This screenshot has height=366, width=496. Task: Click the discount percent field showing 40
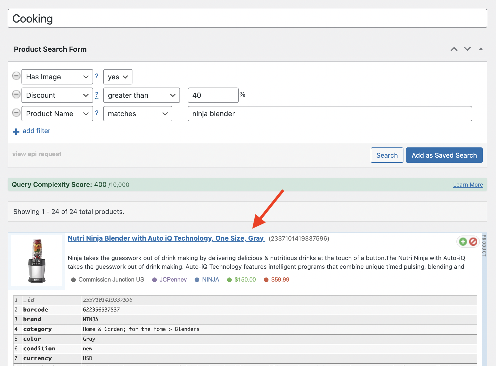tap(213, 95)
